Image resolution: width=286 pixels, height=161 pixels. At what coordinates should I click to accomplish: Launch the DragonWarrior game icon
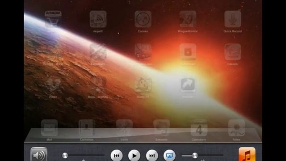point(188,19)
